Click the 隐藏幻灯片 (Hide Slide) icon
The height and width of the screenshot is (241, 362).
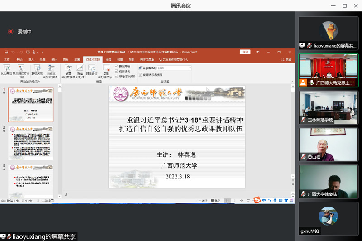(80, 69)
